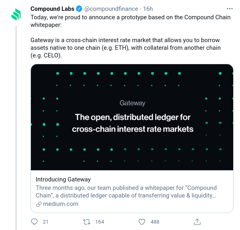Image resolution: width=240 pixels, height=230 pixels.
Task: Retweet this Compound Labs post
Action: pyautogui.click(x=87, y=222)
